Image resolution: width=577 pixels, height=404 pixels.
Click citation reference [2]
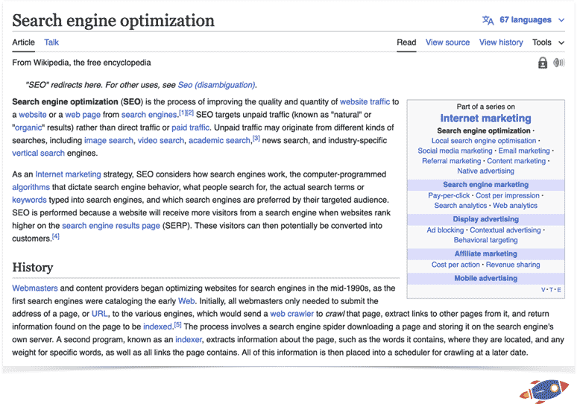tap(190, 113)
